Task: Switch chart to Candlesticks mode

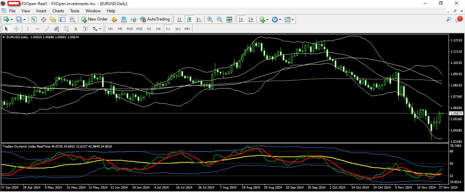Action: click(189, 19)
